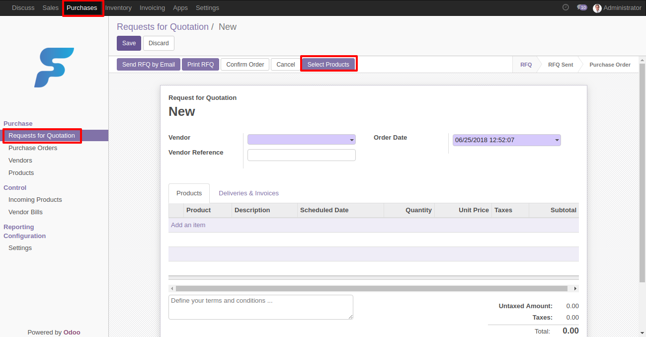
Task: Switch to Deliveries & Invoices tab
Action: click(248, 193)
